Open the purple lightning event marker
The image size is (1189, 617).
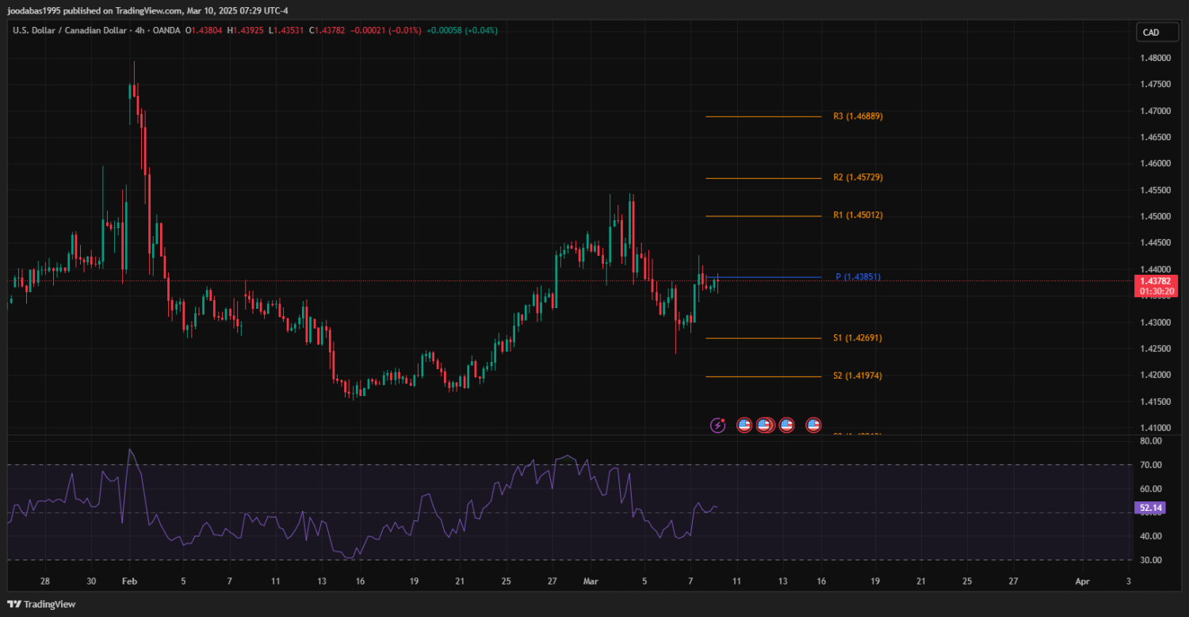(x=717, y=425)
